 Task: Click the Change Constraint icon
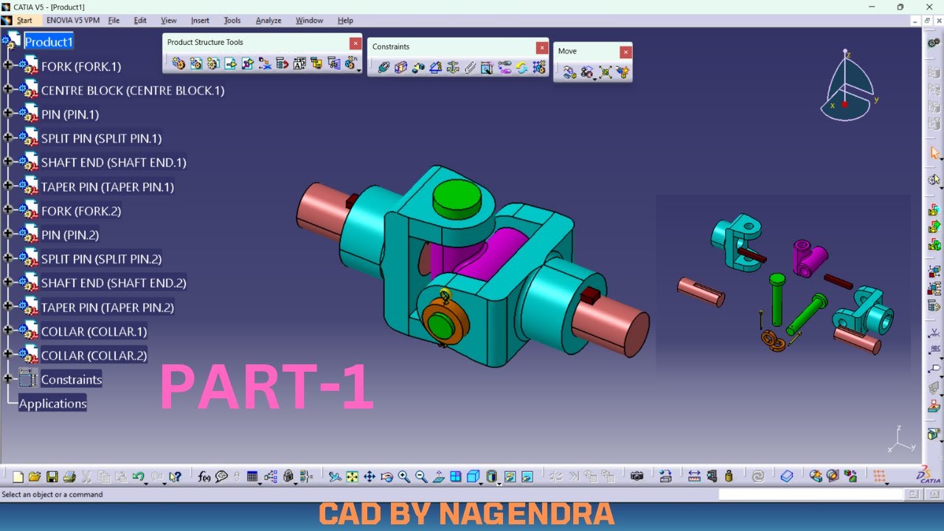pyautogui.click(x=521, y=68)
